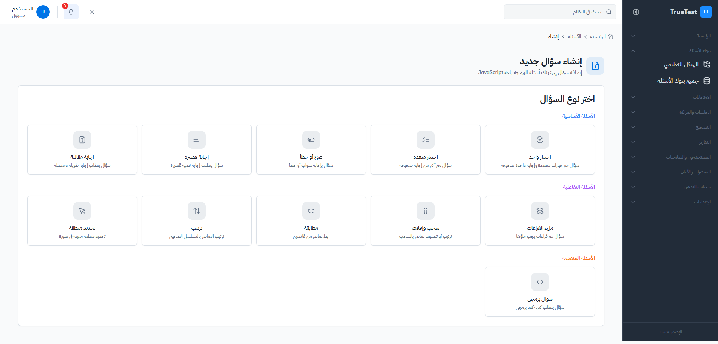Open جميع بنوك الأسئلة in the sidebar
This screenshot has height=344, width=718.
[678, 81]
